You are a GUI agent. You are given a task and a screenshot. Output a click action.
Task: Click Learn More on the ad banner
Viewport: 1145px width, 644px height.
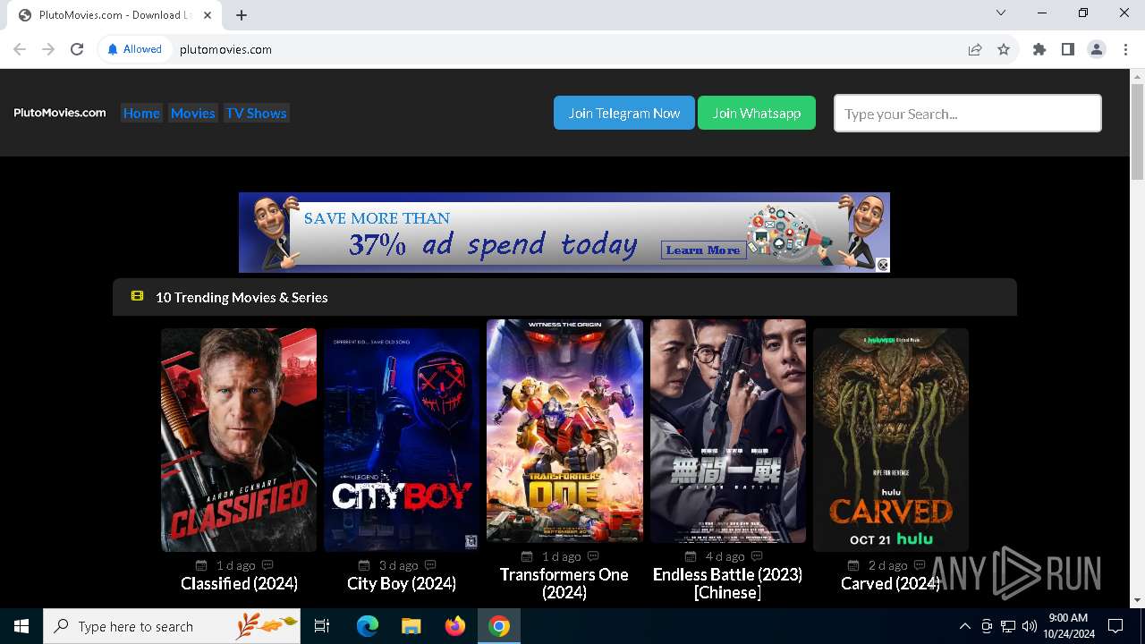coord(703,250)
